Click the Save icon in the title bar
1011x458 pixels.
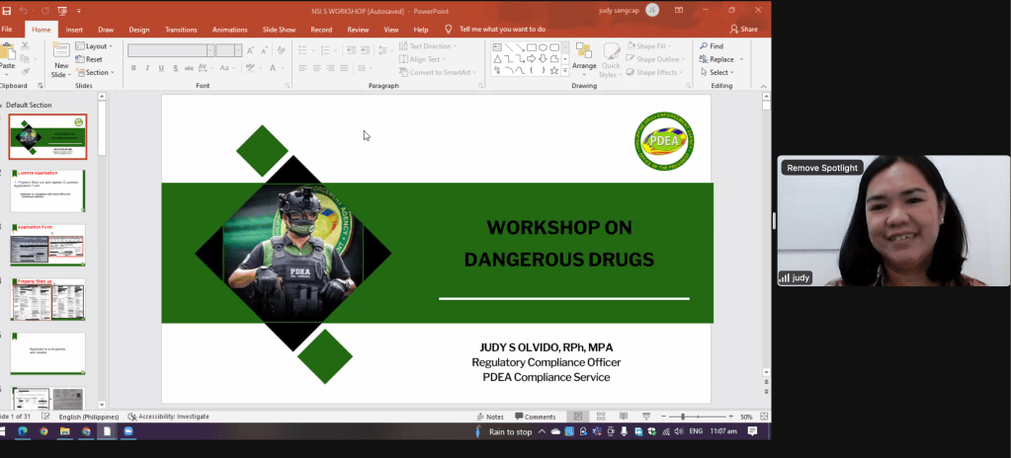pos(6,10)
